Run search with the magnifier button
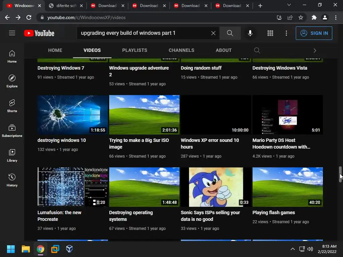 pyautogui.click(x=230, y=33)
